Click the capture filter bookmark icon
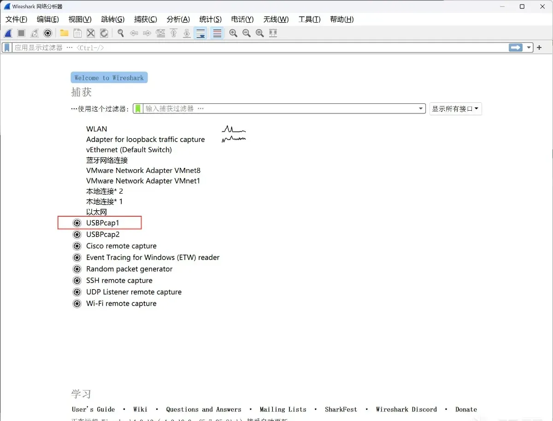 pos(138,109)
